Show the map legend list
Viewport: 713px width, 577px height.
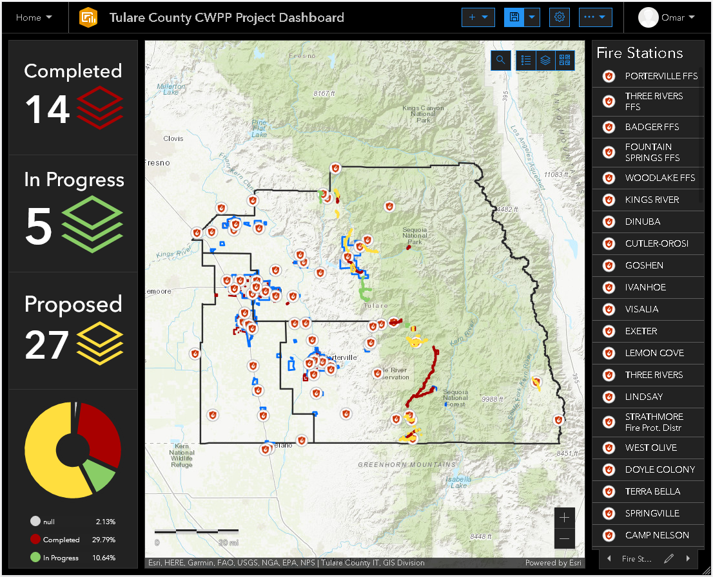(x=526, y=60)
